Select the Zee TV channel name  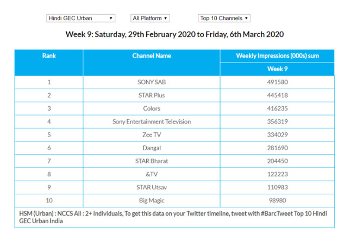click(x=152, y=134)
